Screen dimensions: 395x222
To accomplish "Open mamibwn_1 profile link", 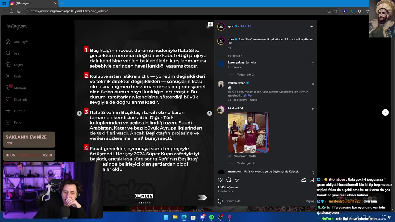I will (236, 171).
